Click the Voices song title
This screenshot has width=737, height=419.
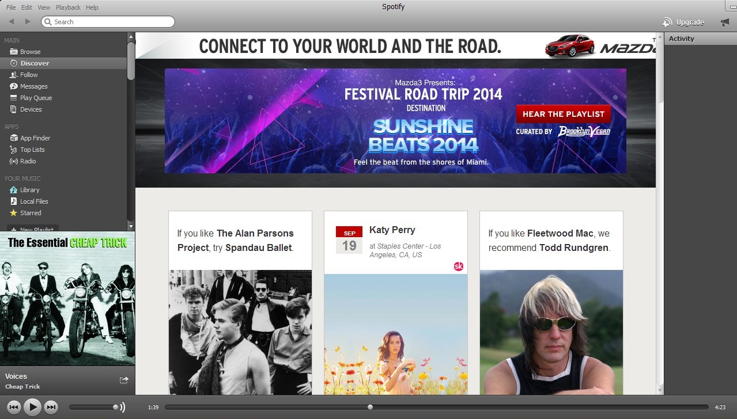pyautogui.click(x=16, y=376)
